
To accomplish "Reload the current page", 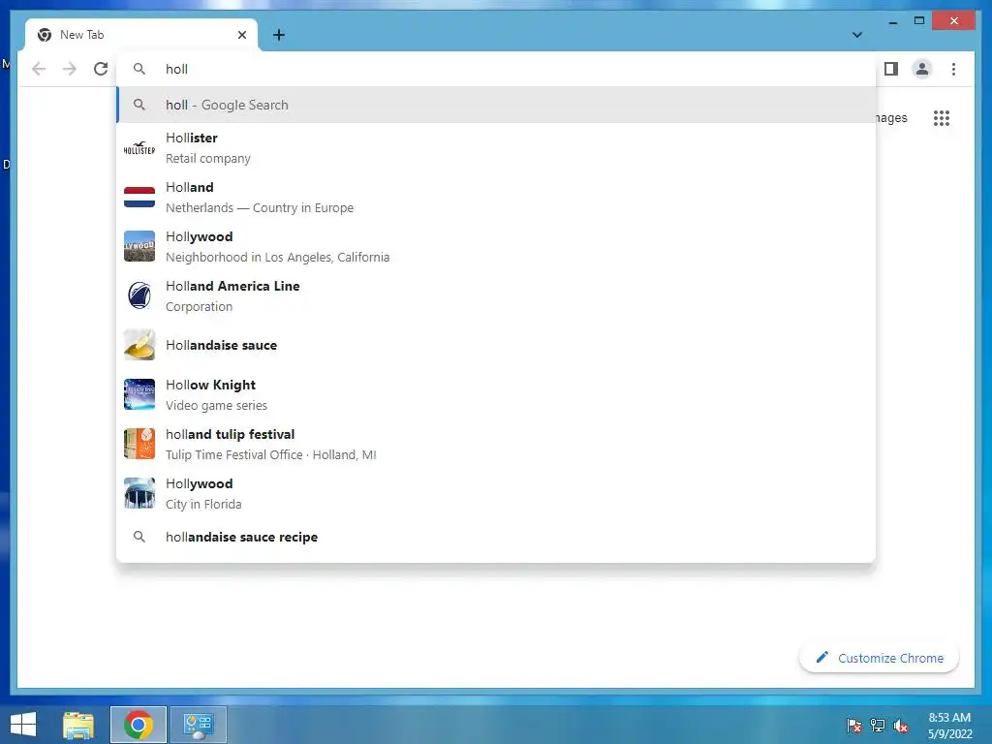I will pos(101,69).
